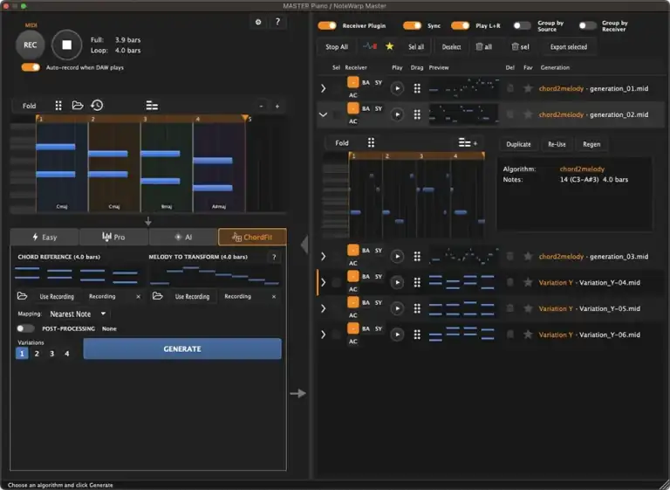Click the list layout icon in input toolbar
The image size is (670, 490).
tap(152, 106)
